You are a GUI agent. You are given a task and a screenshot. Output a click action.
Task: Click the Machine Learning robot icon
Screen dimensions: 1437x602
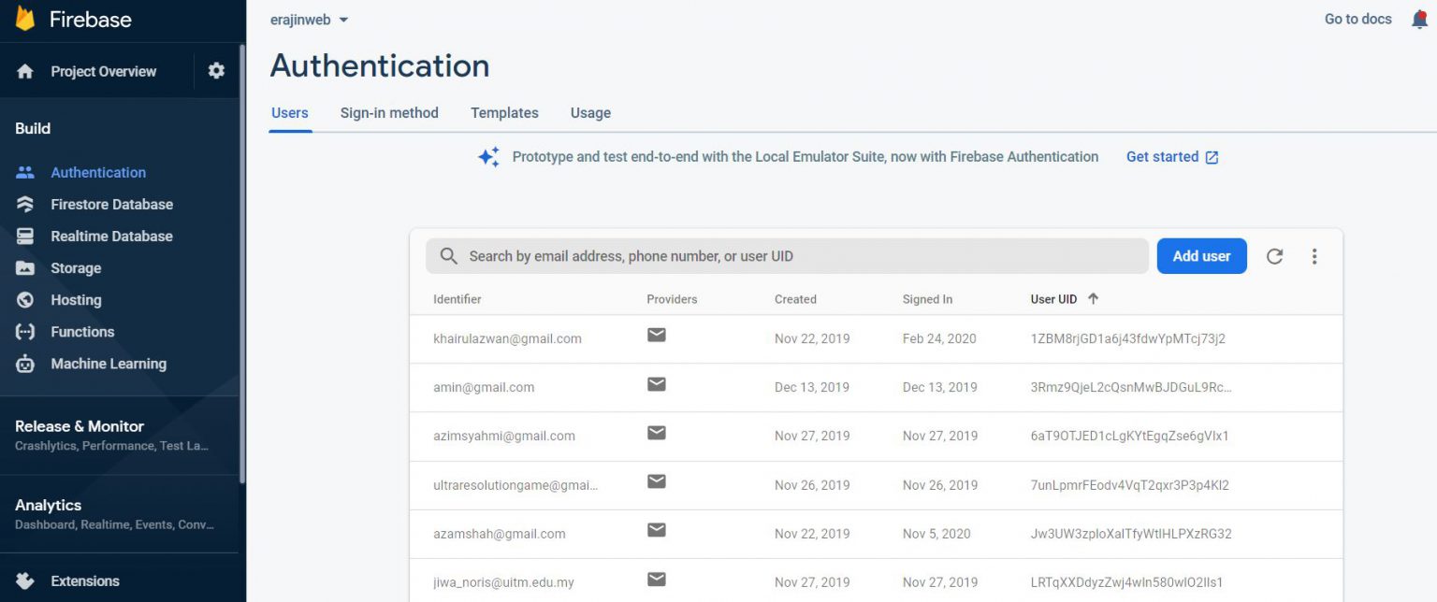click(x=25, y=365)
